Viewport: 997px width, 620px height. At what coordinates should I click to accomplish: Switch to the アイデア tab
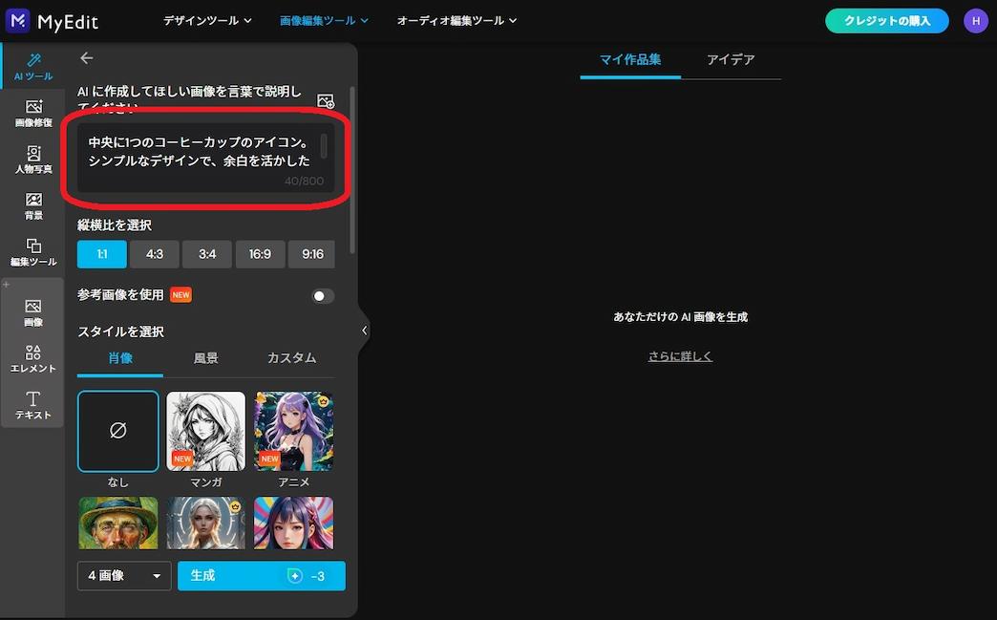pos(732,58)
